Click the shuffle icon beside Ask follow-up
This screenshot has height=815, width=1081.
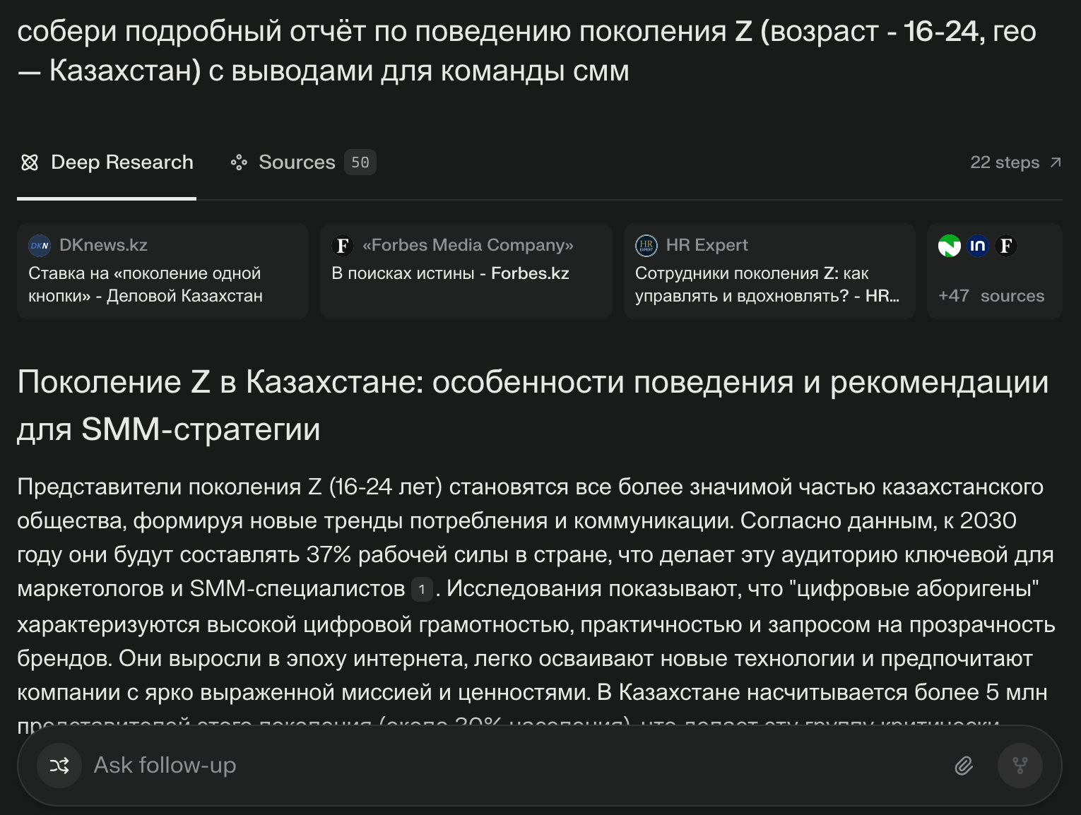(x=59, y=765)
